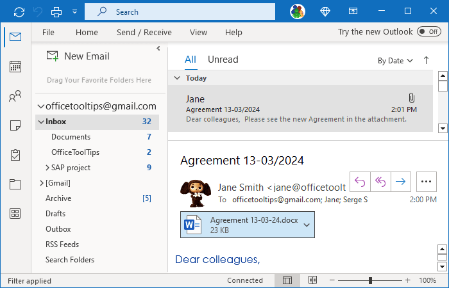Open the People contacts icon
Image resolution: width=449 pixels, height=288 pixels.
[x=15, y=97]
